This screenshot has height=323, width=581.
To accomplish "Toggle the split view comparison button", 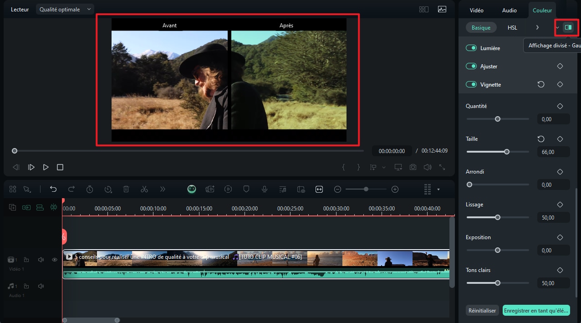I will pos(568,28).
